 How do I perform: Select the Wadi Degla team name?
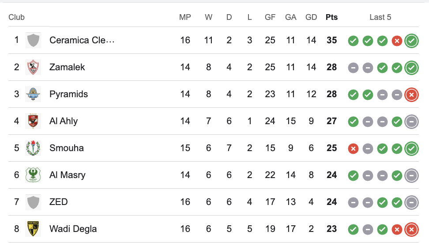[x=73, y=229]
